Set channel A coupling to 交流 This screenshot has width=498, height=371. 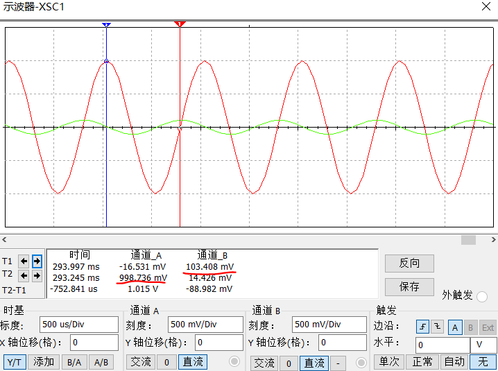point(141,362)
